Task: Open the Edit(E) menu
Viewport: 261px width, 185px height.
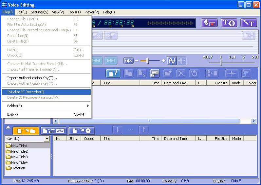Action: (22, 12)
